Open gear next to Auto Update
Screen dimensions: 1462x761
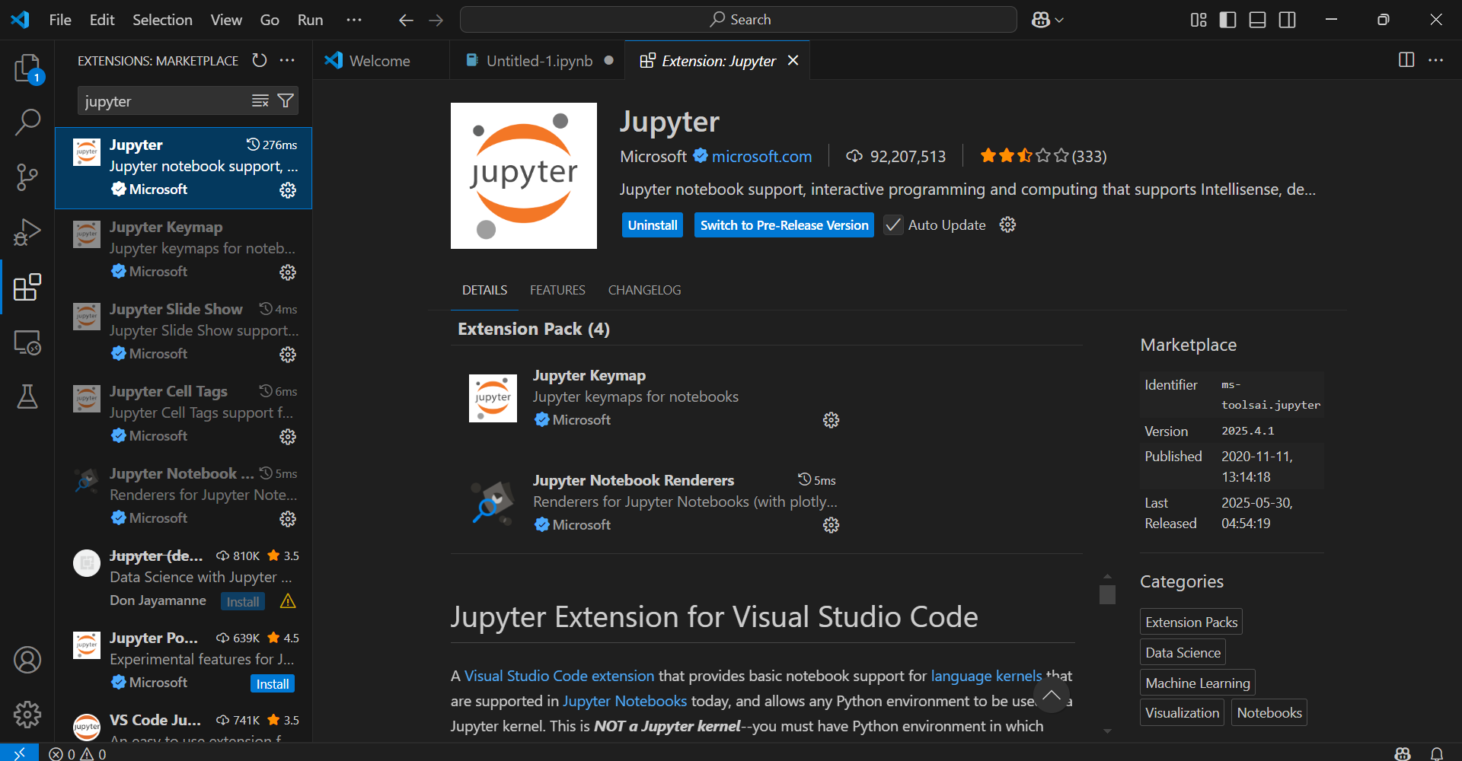[1007, 224]
